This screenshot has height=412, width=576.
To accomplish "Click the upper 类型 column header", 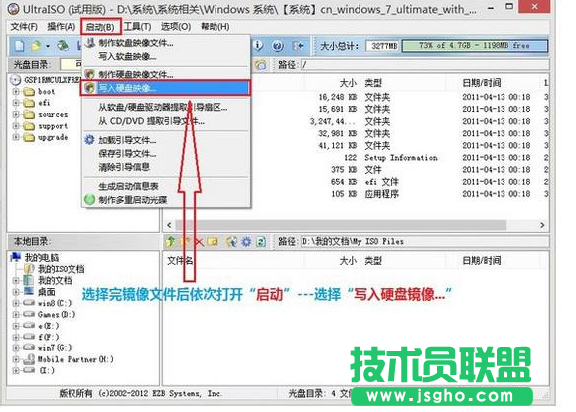I will (373, 83).
